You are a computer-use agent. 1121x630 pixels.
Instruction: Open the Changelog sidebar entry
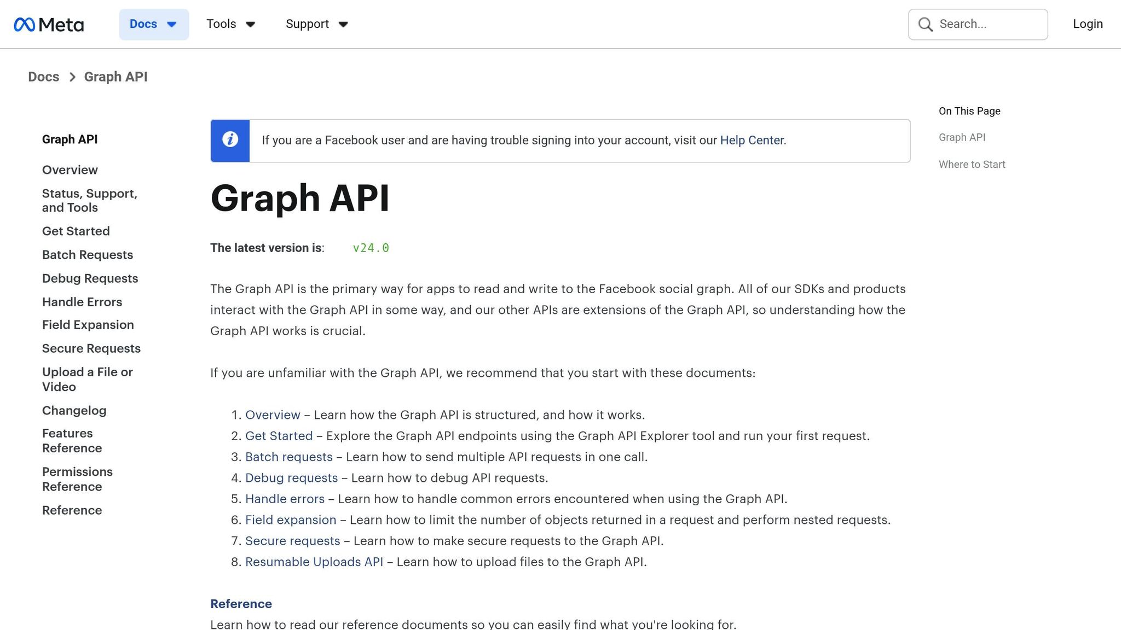(x=74, y=410)
